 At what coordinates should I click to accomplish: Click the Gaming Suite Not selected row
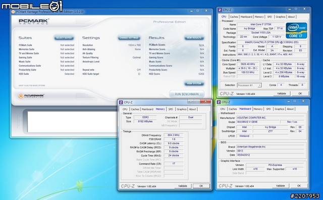(x=46, y=58)
